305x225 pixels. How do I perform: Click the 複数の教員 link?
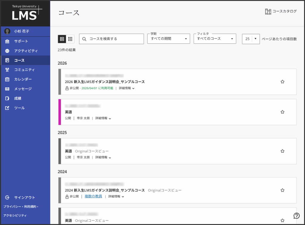pyautogui.click(x=93, y=196)
